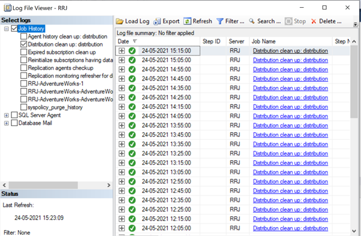The width and height of the screenshot is (361, 236).
Task: Tick RRJ-AdventureWorks-1 checkbox
Action: point(23,84)
